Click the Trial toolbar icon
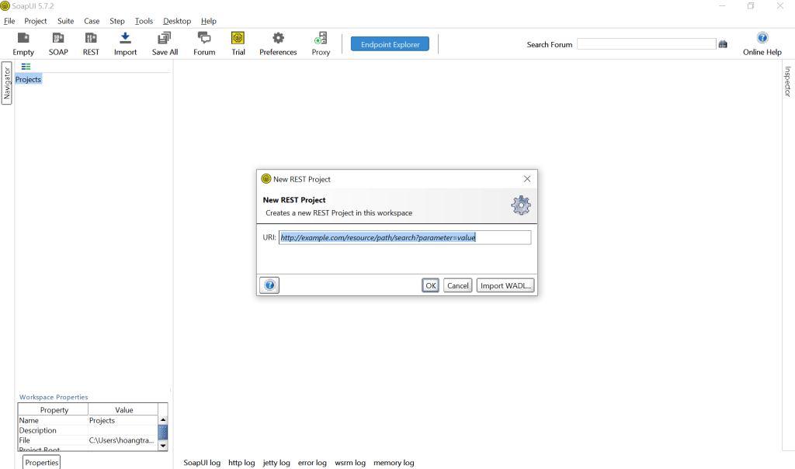 pyautogui.click(x=238, y=39)
